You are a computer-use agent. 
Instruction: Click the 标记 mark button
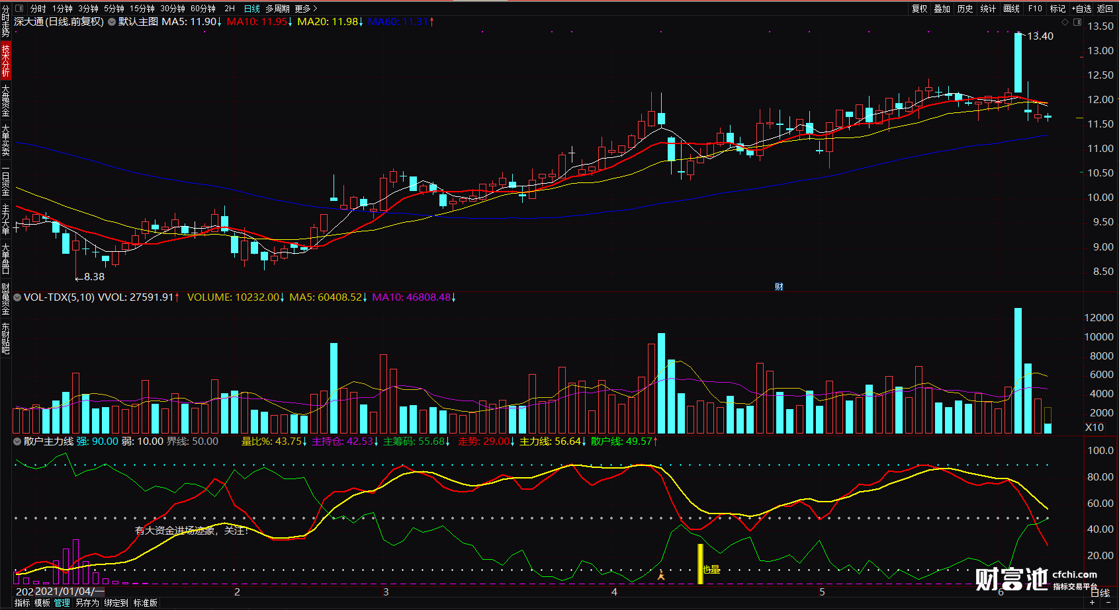[x=1057, y=9]
